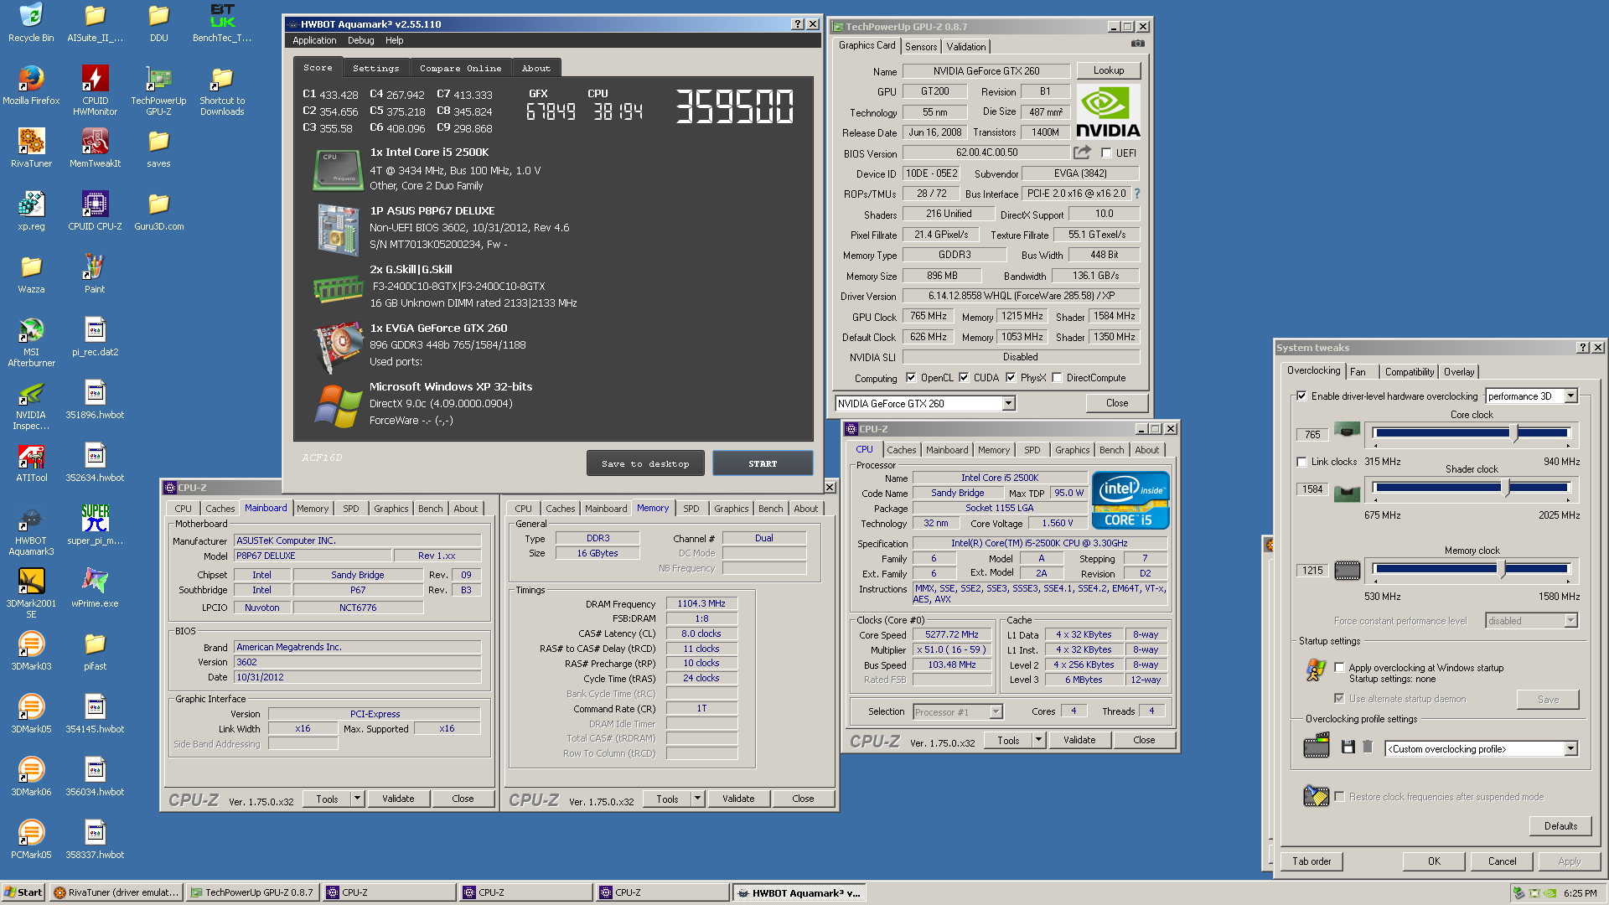Click GPU-Z screenshot camera icon

coord(1137,44)
